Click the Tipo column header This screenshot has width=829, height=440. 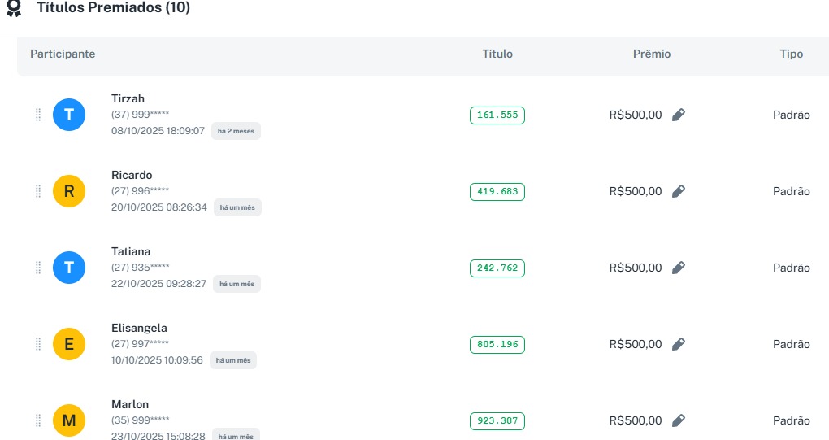click(x=792, y=54)
